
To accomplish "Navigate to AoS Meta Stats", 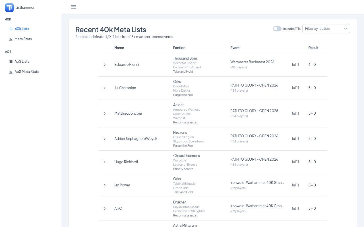I will coord(27,72).
